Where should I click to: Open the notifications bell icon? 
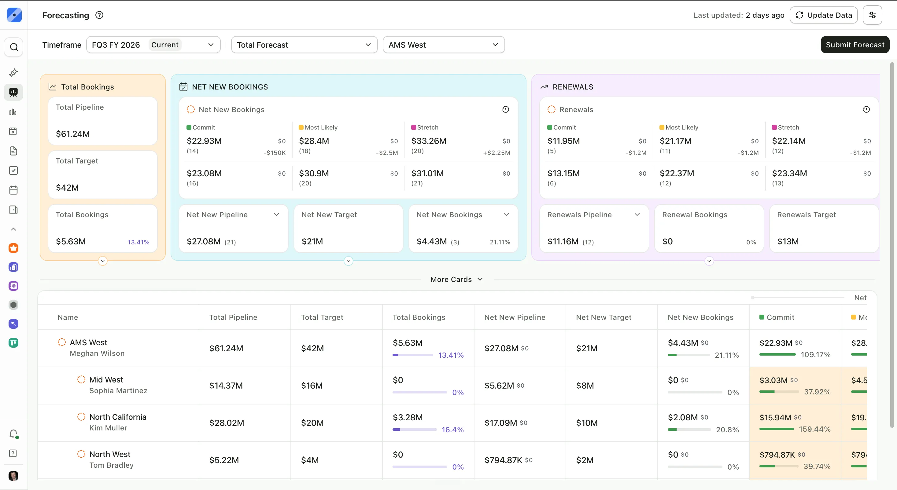click(13, 433)
